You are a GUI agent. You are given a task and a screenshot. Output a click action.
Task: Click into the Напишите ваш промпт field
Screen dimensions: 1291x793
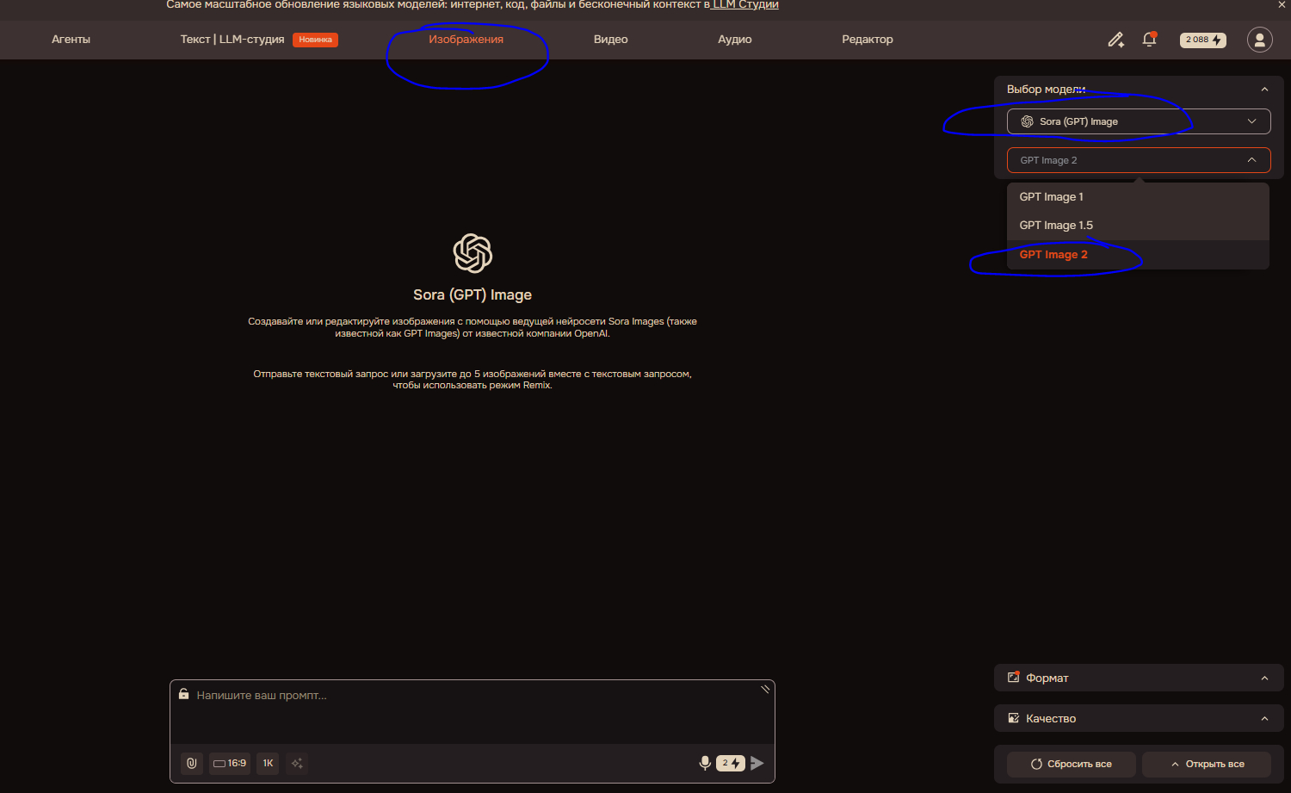(473, 713)
